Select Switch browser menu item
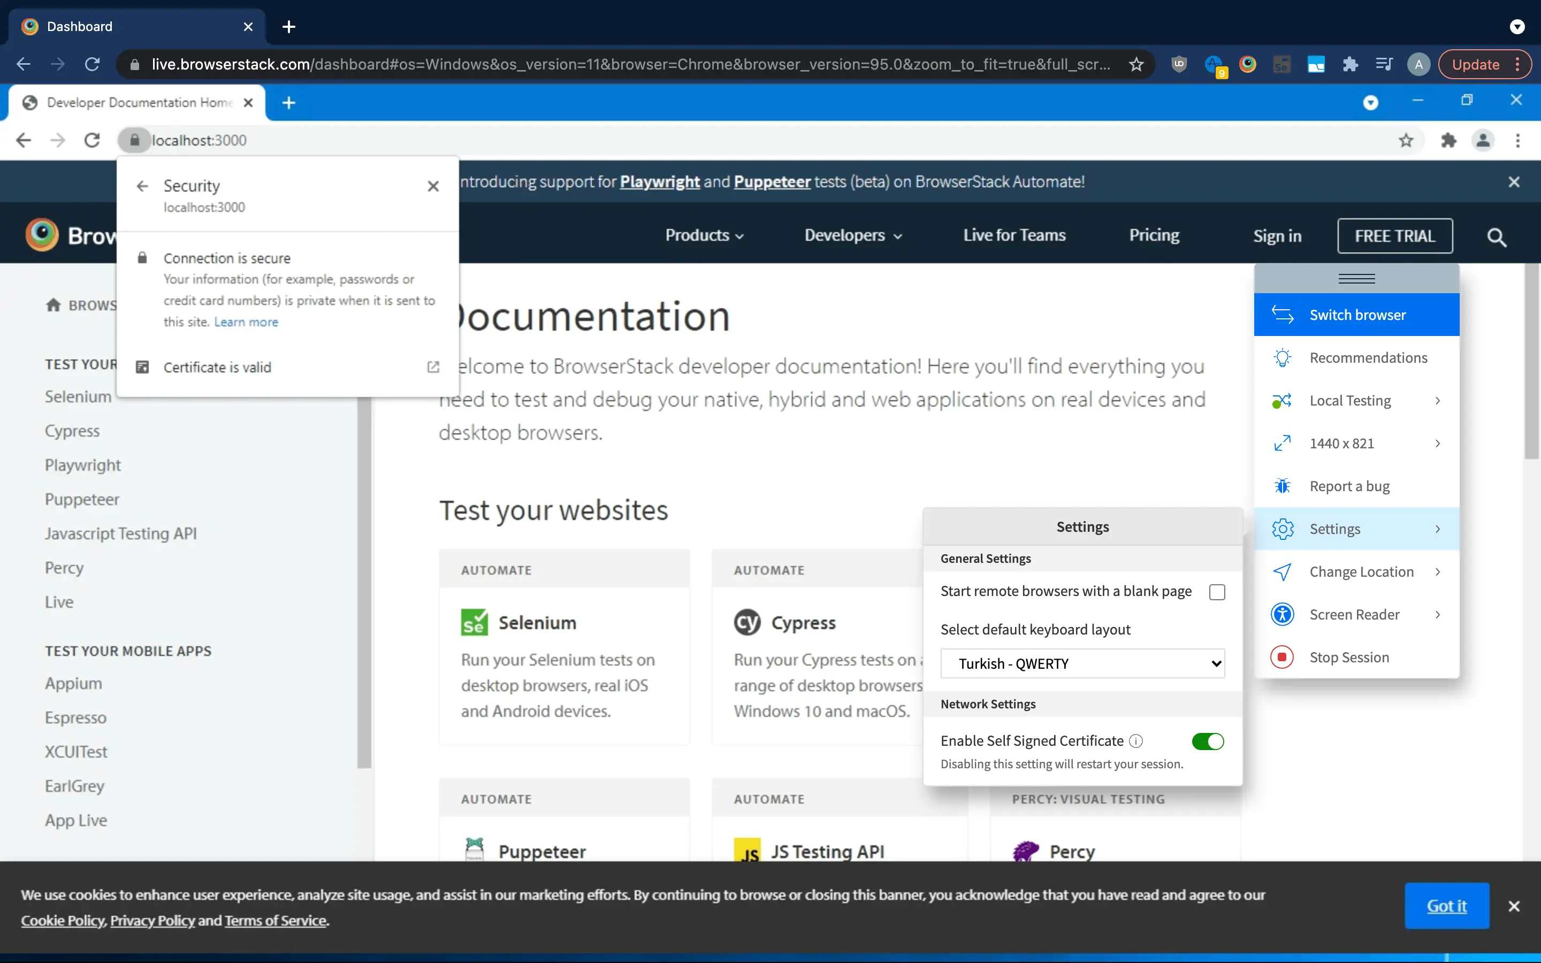 (x=1356, y=315)
